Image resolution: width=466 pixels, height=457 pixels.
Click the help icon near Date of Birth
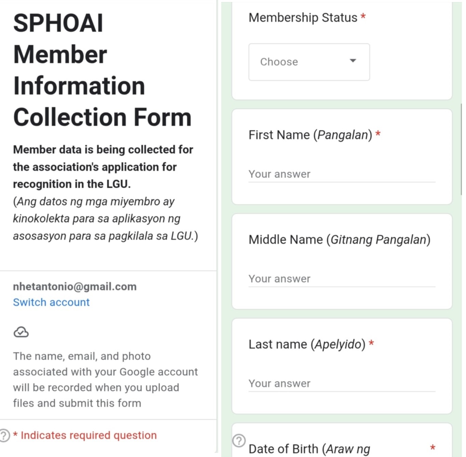click(x=239, y=440)
